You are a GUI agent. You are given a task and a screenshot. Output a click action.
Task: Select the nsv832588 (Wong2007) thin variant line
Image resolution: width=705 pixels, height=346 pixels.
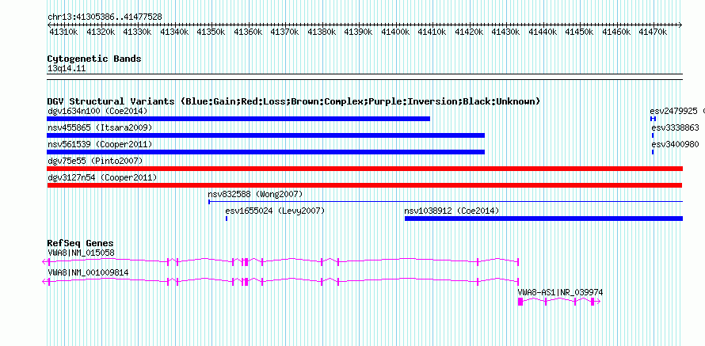[x=445, y=202]
